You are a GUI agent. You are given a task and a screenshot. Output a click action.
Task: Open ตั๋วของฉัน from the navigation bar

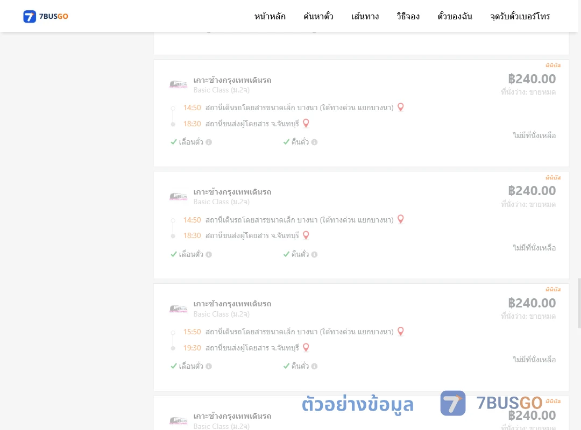(455, 16)
